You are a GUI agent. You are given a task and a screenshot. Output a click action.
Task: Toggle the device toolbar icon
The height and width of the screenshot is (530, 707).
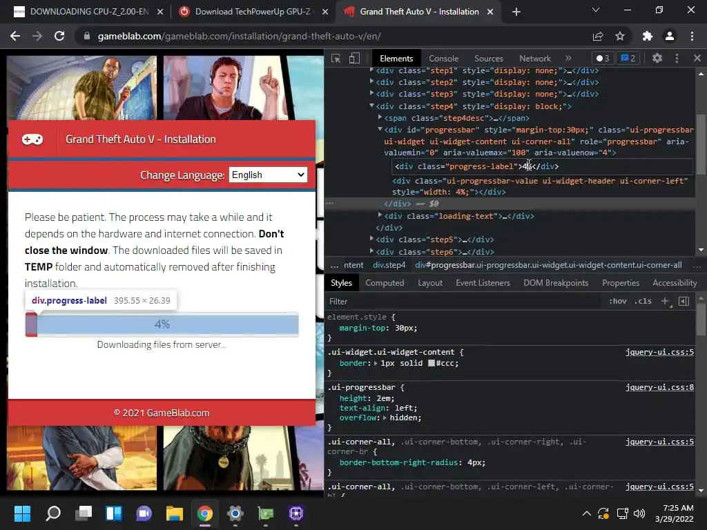point(354,59)
